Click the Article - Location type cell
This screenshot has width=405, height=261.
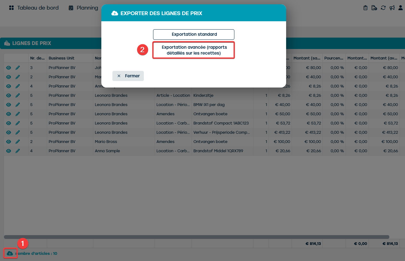click(173, 96)
